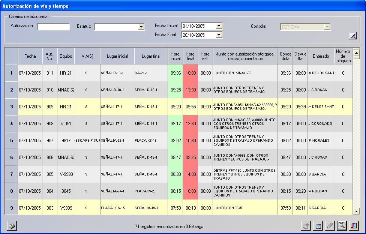
Task: Select row header number 5
Action: 11,140
